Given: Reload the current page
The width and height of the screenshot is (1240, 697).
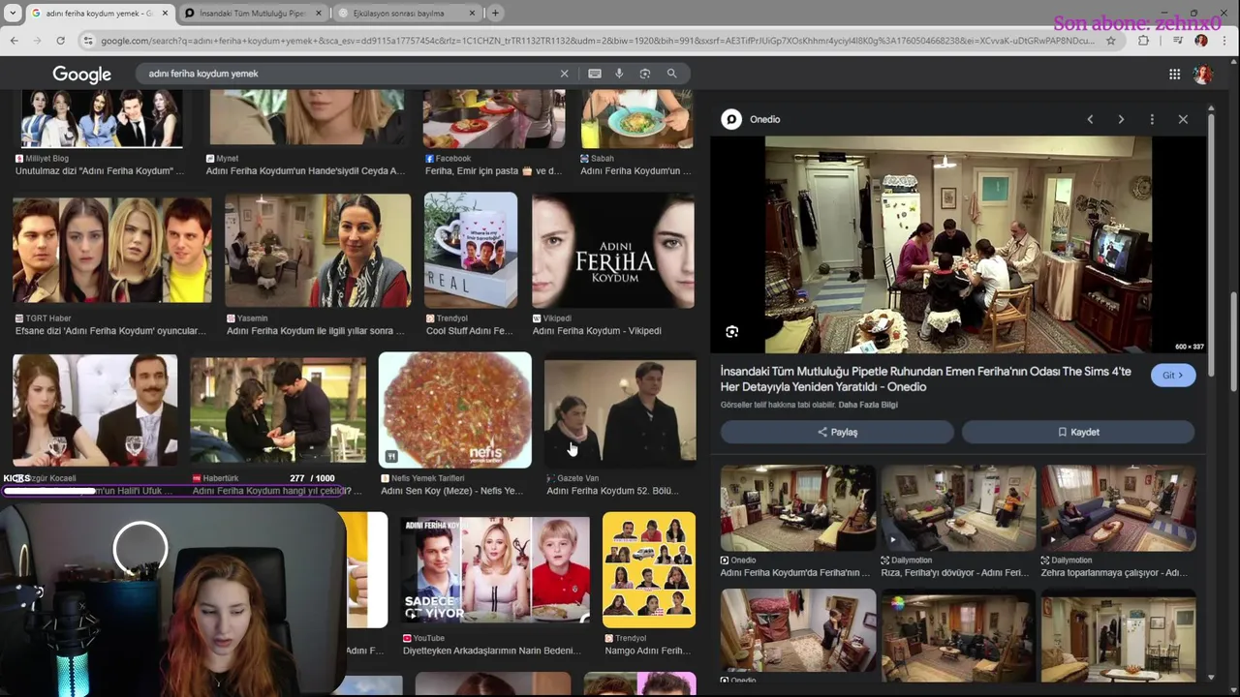Looking at the screenshot, I should pyautogui.click(x=60, y=41).
